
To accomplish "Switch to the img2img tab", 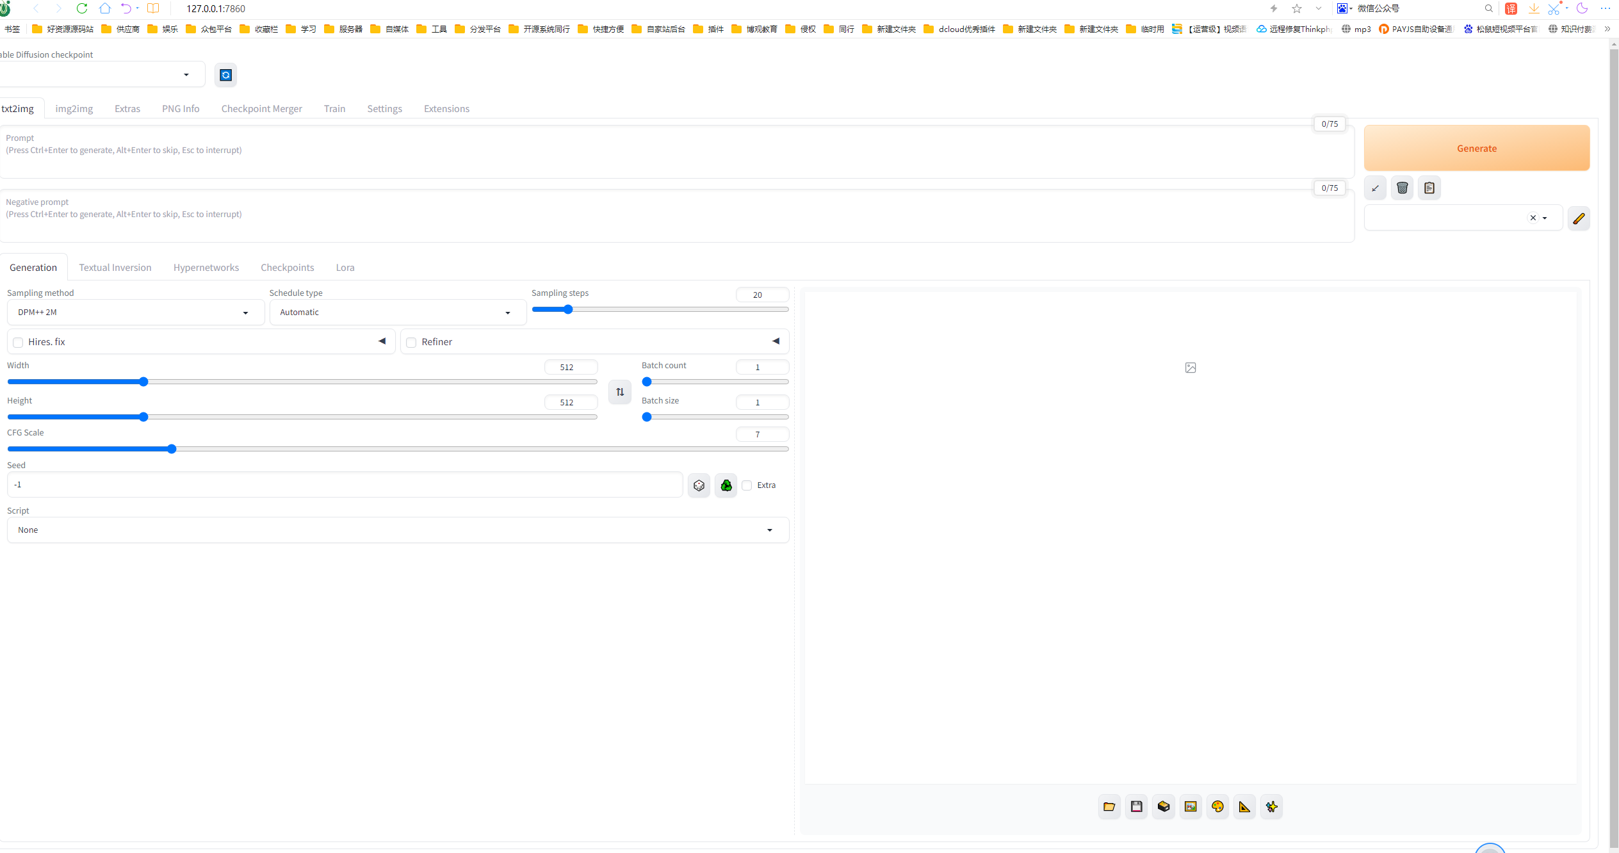I will point(74,109).
